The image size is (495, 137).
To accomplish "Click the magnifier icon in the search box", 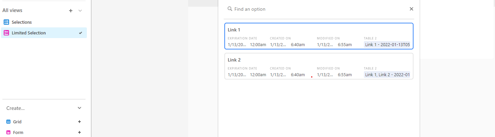I will click(x=230, y=9).
